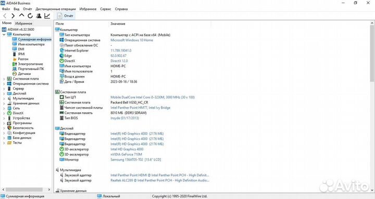
Task: Select the Packard Bell VG50_HC_CR value
Action: tap(129, 102)
